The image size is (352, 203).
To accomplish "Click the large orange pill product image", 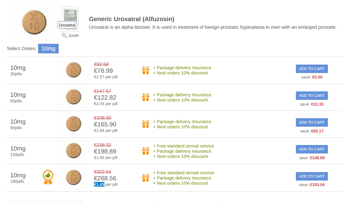I will pyautogui.click(x=34, y=22).
